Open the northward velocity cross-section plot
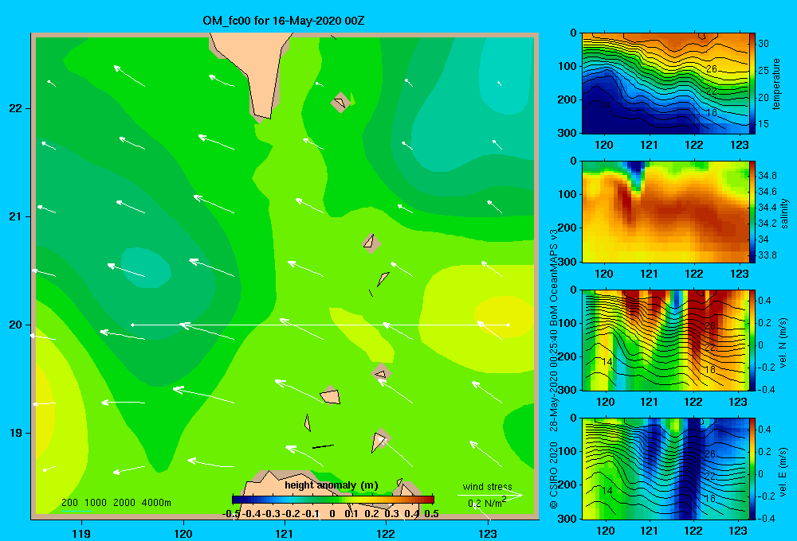The width and height of the screenshot is (797, 541). tap(665, 340)
